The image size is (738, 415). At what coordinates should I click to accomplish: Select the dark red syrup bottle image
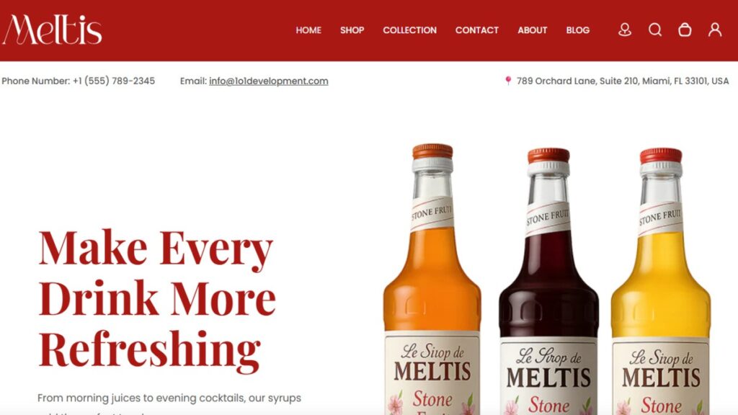tap(548, 282)
